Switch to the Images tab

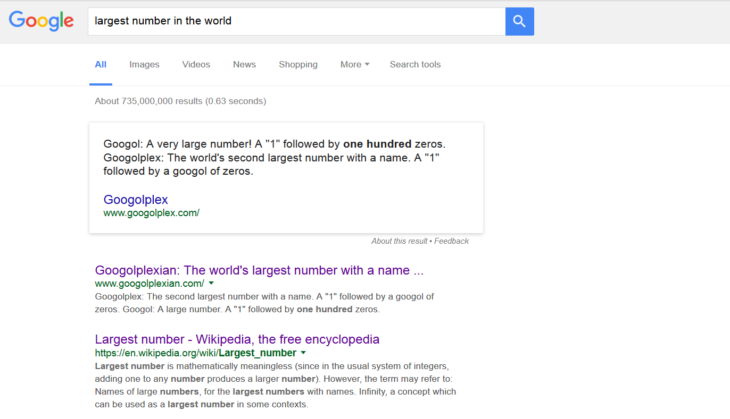[x=144, y=64]
